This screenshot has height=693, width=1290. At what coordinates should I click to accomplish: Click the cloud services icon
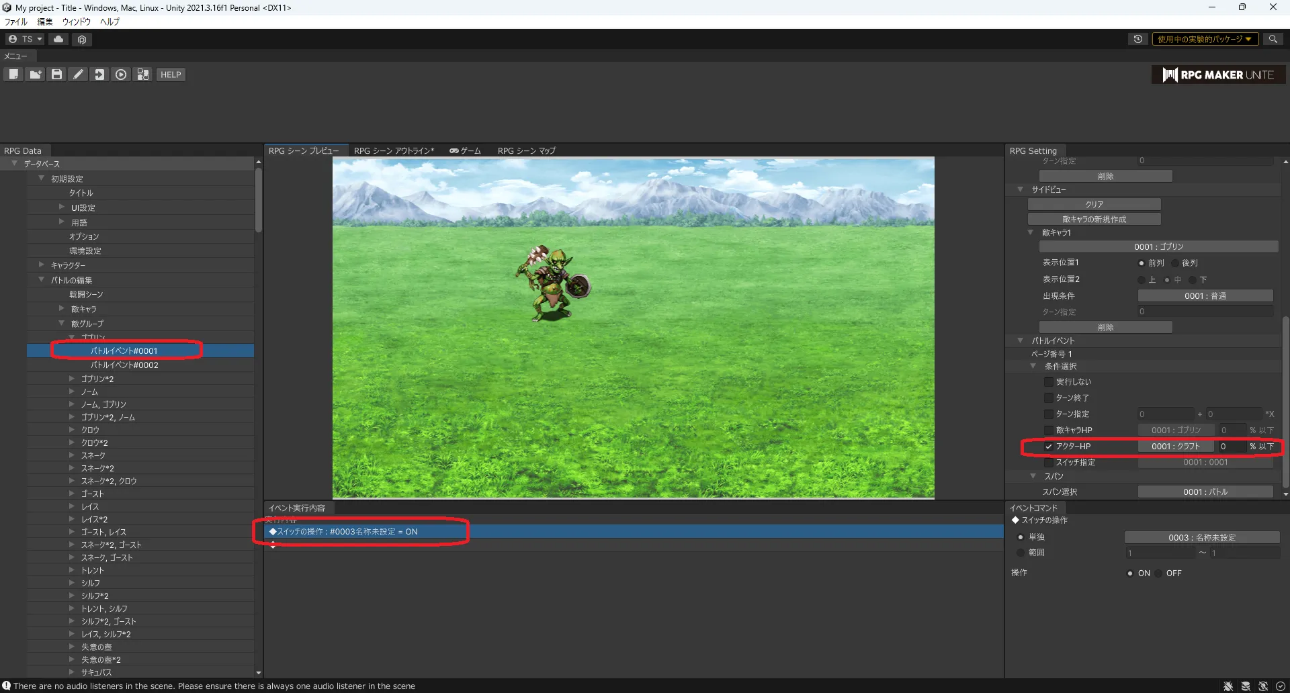[59, 39]
